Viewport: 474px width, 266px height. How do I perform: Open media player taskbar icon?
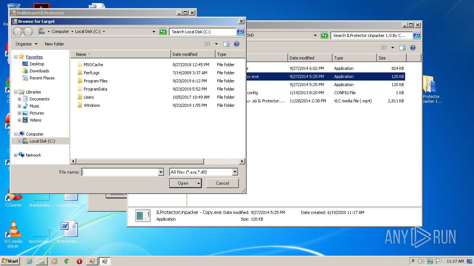(54, 261)
